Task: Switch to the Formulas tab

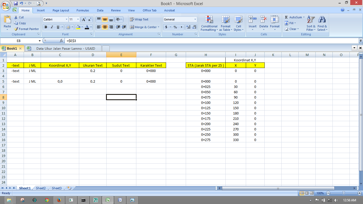Action: coord(83,10)
